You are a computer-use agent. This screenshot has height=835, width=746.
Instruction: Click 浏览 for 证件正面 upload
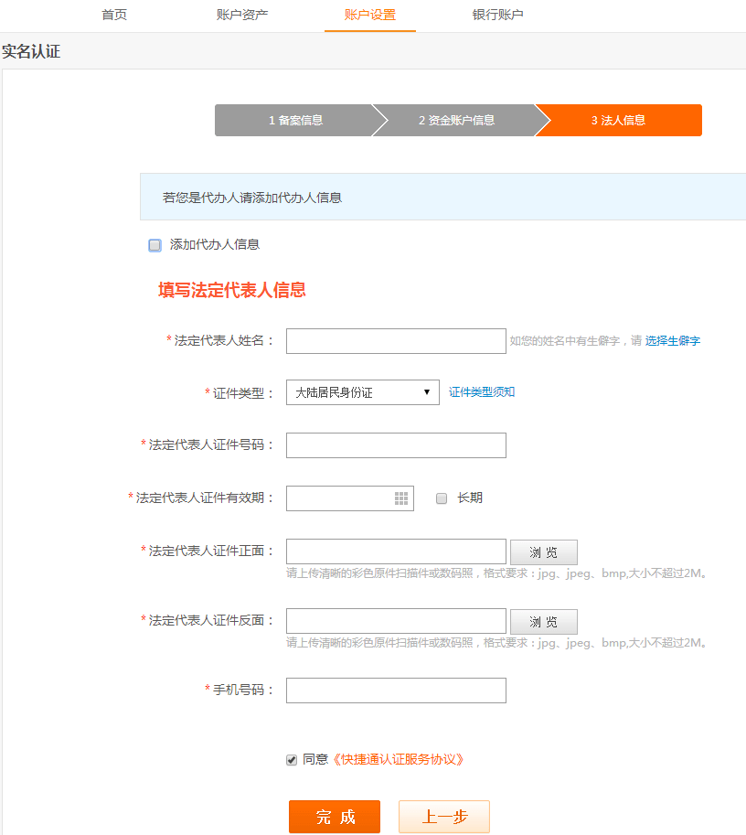(x=544, y=552)
